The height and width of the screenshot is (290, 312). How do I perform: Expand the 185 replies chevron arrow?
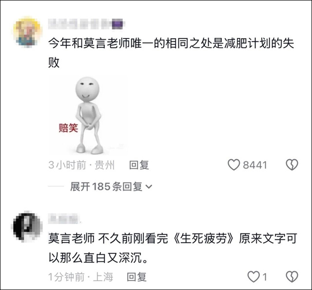(149, 187)
